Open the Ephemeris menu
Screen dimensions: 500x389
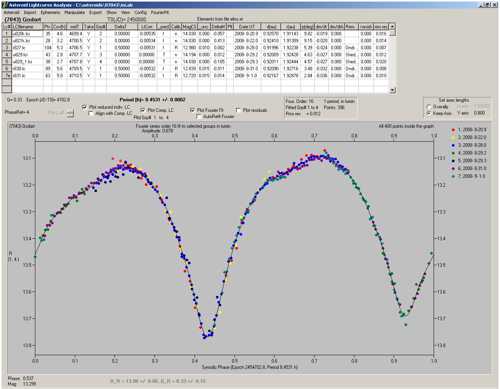coord(50,12)
